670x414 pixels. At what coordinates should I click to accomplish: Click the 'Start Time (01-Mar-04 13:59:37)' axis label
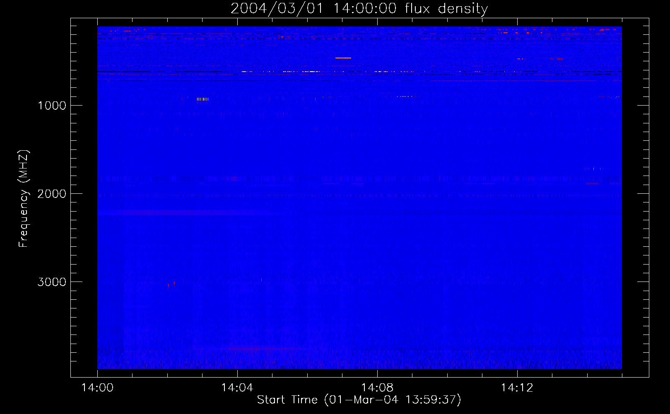pyautogui.click(x=359, y=400)
